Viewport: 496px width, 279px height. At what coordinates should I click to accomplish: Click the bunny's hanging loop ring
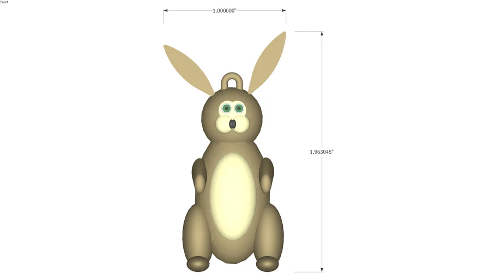(232, 81)
